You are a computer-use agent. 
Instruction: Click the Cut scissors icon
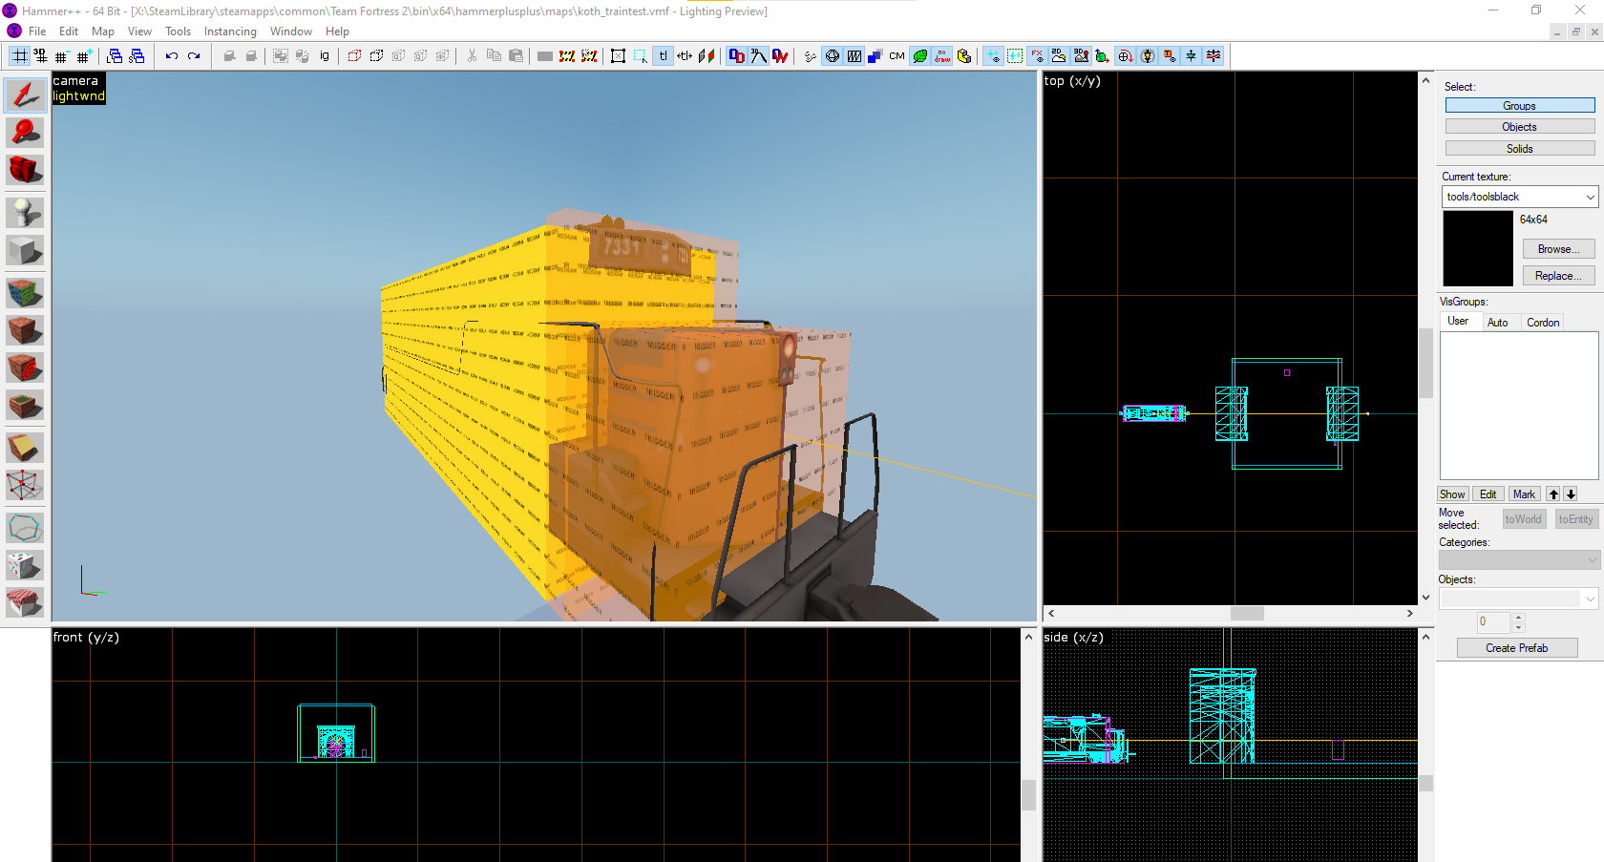tap(472, 56)
